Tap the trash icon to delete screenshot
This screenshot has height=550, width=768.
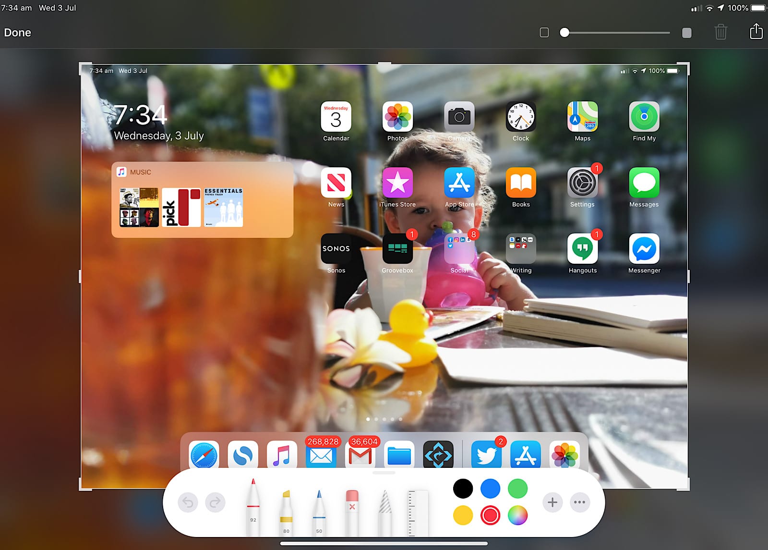[720, 32]
